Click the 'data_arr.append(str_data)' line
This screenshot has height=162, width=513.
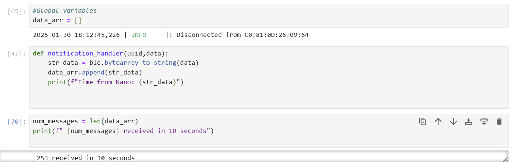[x=95, y=72]
